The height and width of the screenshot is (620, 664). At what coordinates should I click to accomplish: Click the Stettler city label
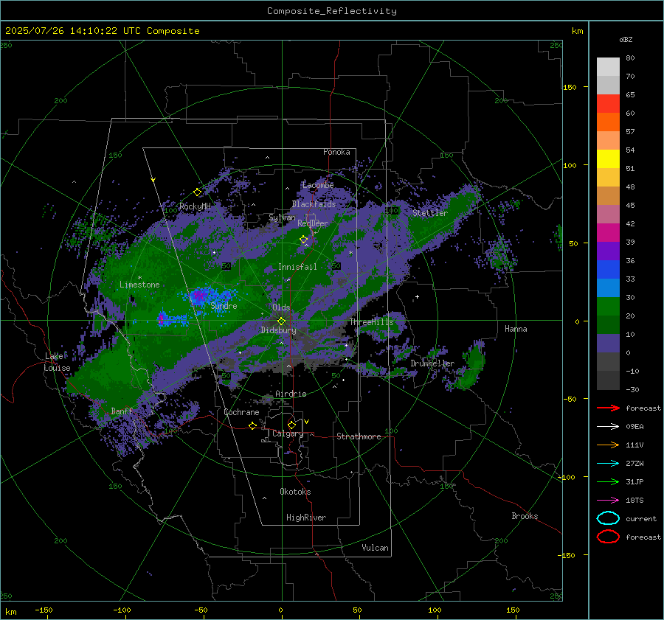pyautogui.click(x=430, y=213)
